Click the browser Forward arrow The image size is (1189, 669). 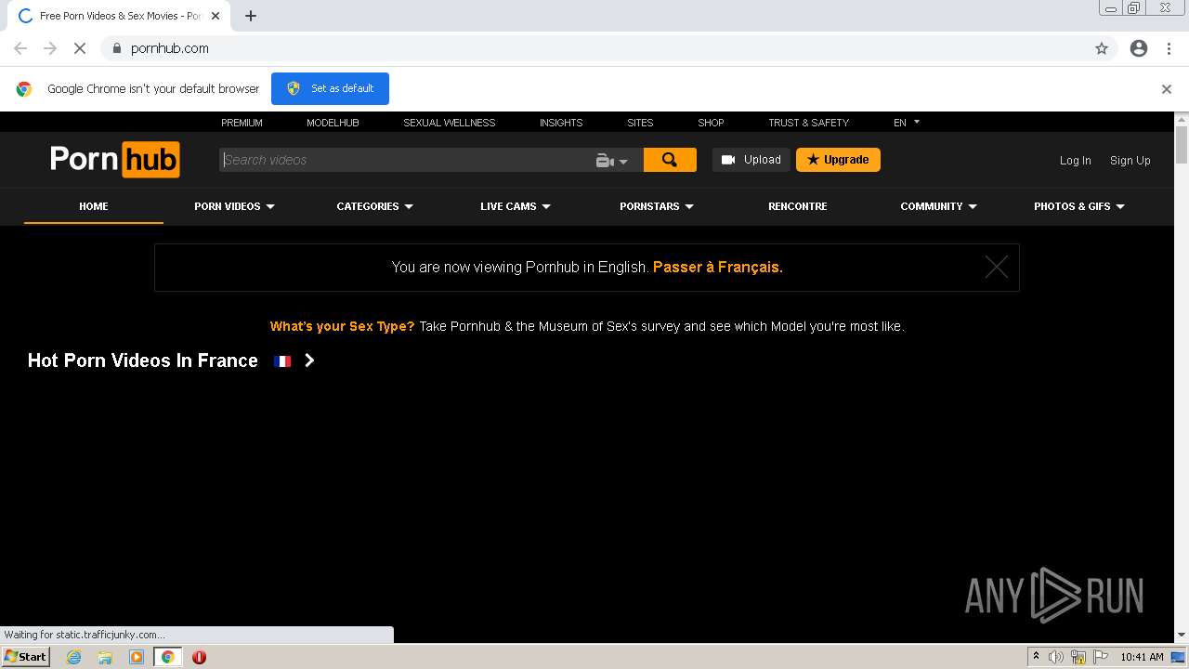point(50,48)
